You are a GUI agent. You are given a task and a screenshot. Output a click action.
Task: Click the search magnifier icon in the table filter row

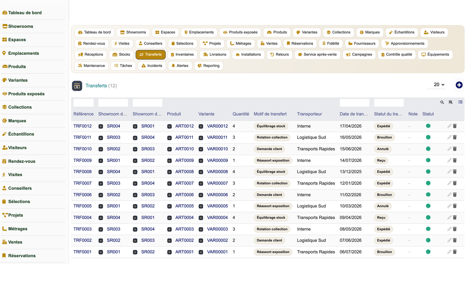click(442, 102)
